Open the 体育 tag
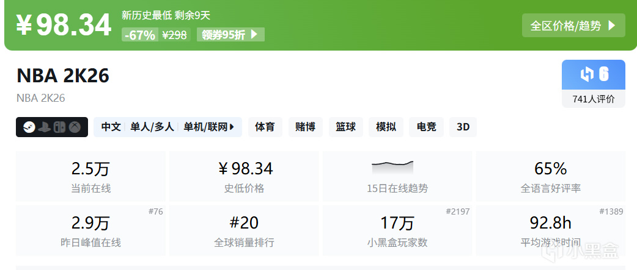This screenshot has height=270, width=637. point(265,127)
